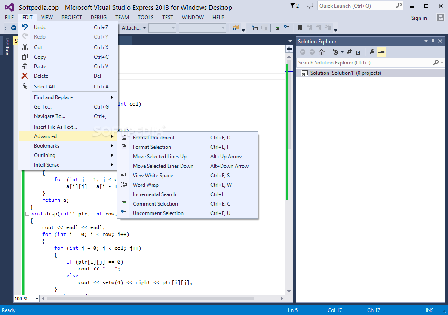This screenshot has width=448, height=315.
Task: Choose Select All in the Edit menu
Action: click(x=68, y=87)
